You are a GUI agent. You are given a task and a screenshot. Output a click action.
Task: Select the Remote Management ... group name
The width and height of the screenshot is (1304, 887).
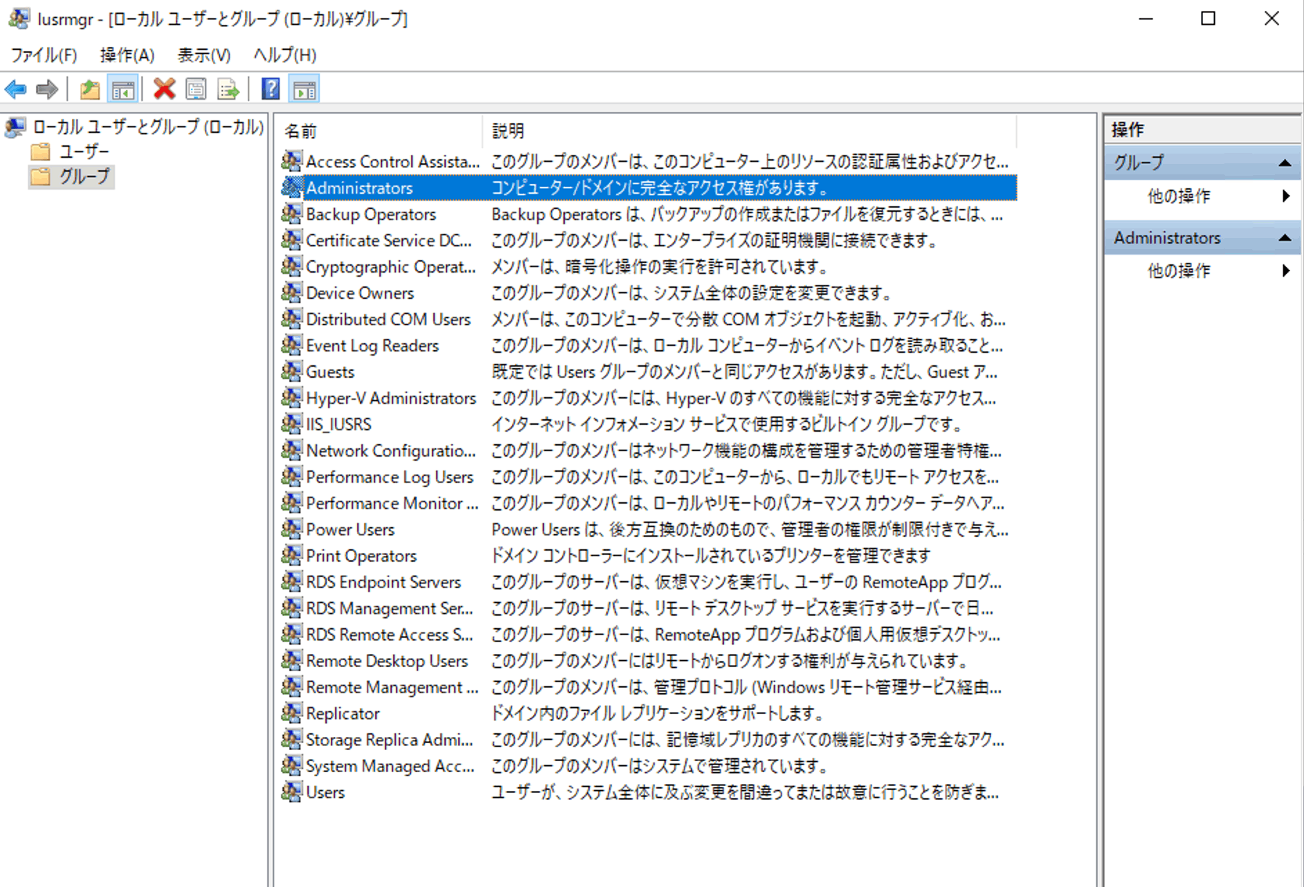(392, 687)
